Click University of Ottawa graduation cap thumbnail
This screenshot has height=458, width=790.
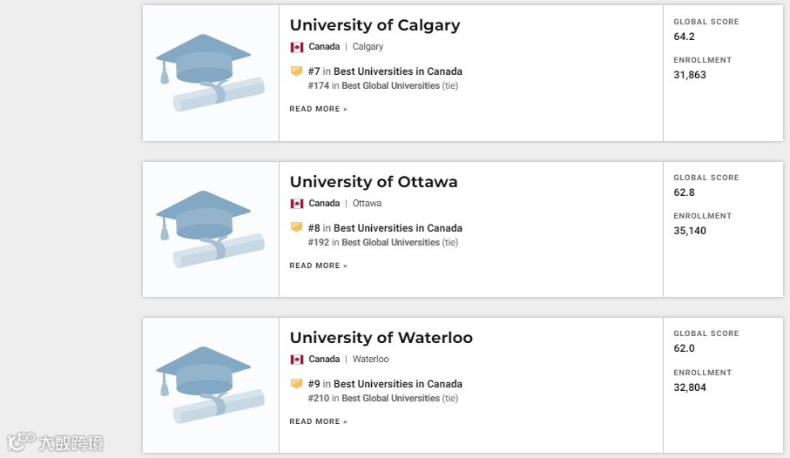click(210, 229)
